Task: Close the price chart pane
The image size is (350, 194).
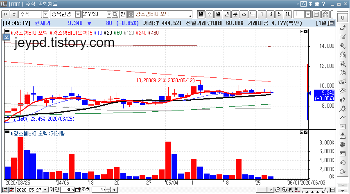Action: (306, 32)
